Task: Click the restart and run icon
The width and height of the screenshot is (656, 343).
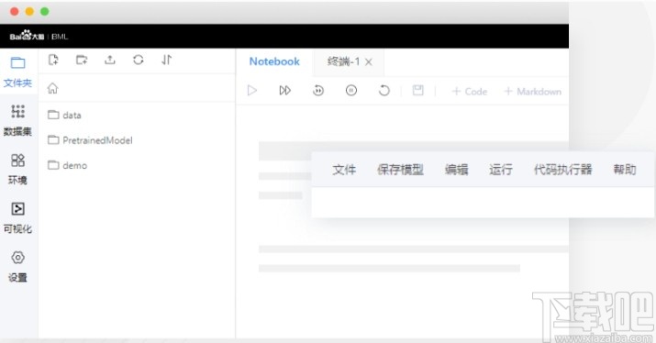Action: 318,91
